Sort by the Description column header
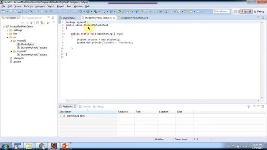The height and width of the screenshot is (150, 267). pos(88,112)
